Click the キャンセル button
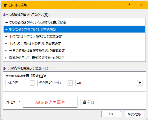The width and height of the screenshot is (148, 120). (x=134, y=114)
